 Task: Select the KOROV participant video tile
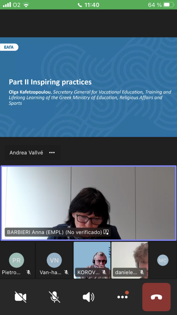[92, 260]
